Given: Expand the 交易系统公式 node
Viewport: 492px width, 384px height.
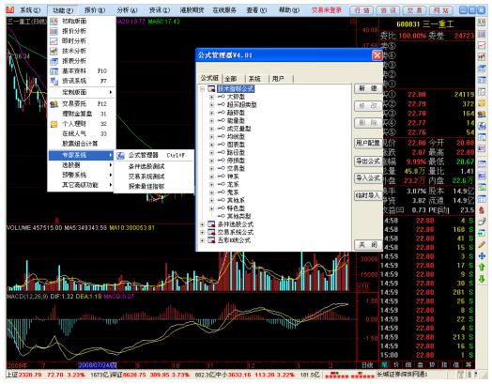Looking at the screenshot, I should (203, 232).
